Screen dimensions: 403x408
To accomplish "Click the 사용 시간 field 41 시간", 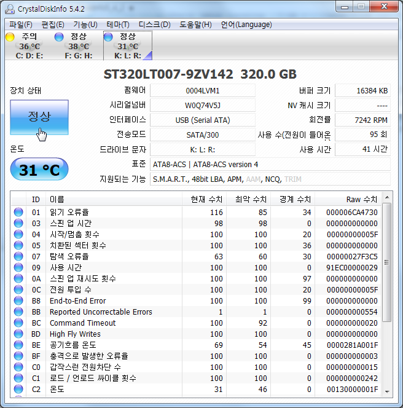I will click(x=362, y=149).
